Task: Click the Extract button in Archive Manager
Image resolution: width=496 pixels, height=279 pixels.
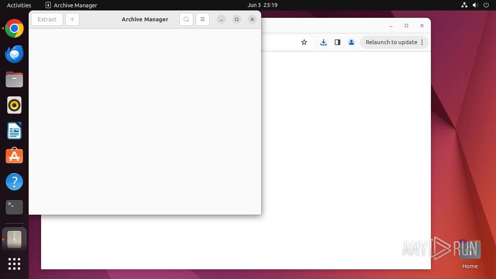Action: click(x=47, y=19)
